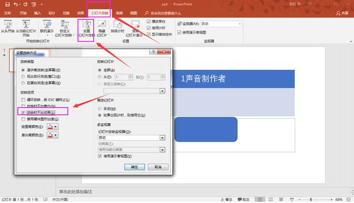Enable loop continuously until ESC checkbox

[x=23, y=100]
